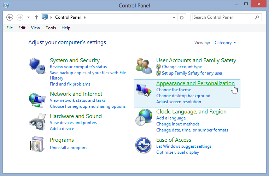
Task: Click the System and Security shield icon
Action: pos(37,66)
